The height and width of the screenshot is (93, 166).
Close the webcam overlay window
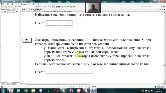pyautogui.click(x=99, y=1)
